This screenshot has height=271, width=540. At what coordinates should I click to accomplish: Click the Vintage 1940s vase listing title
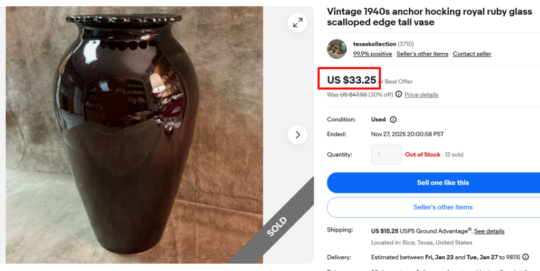click(x=429, y=17)
